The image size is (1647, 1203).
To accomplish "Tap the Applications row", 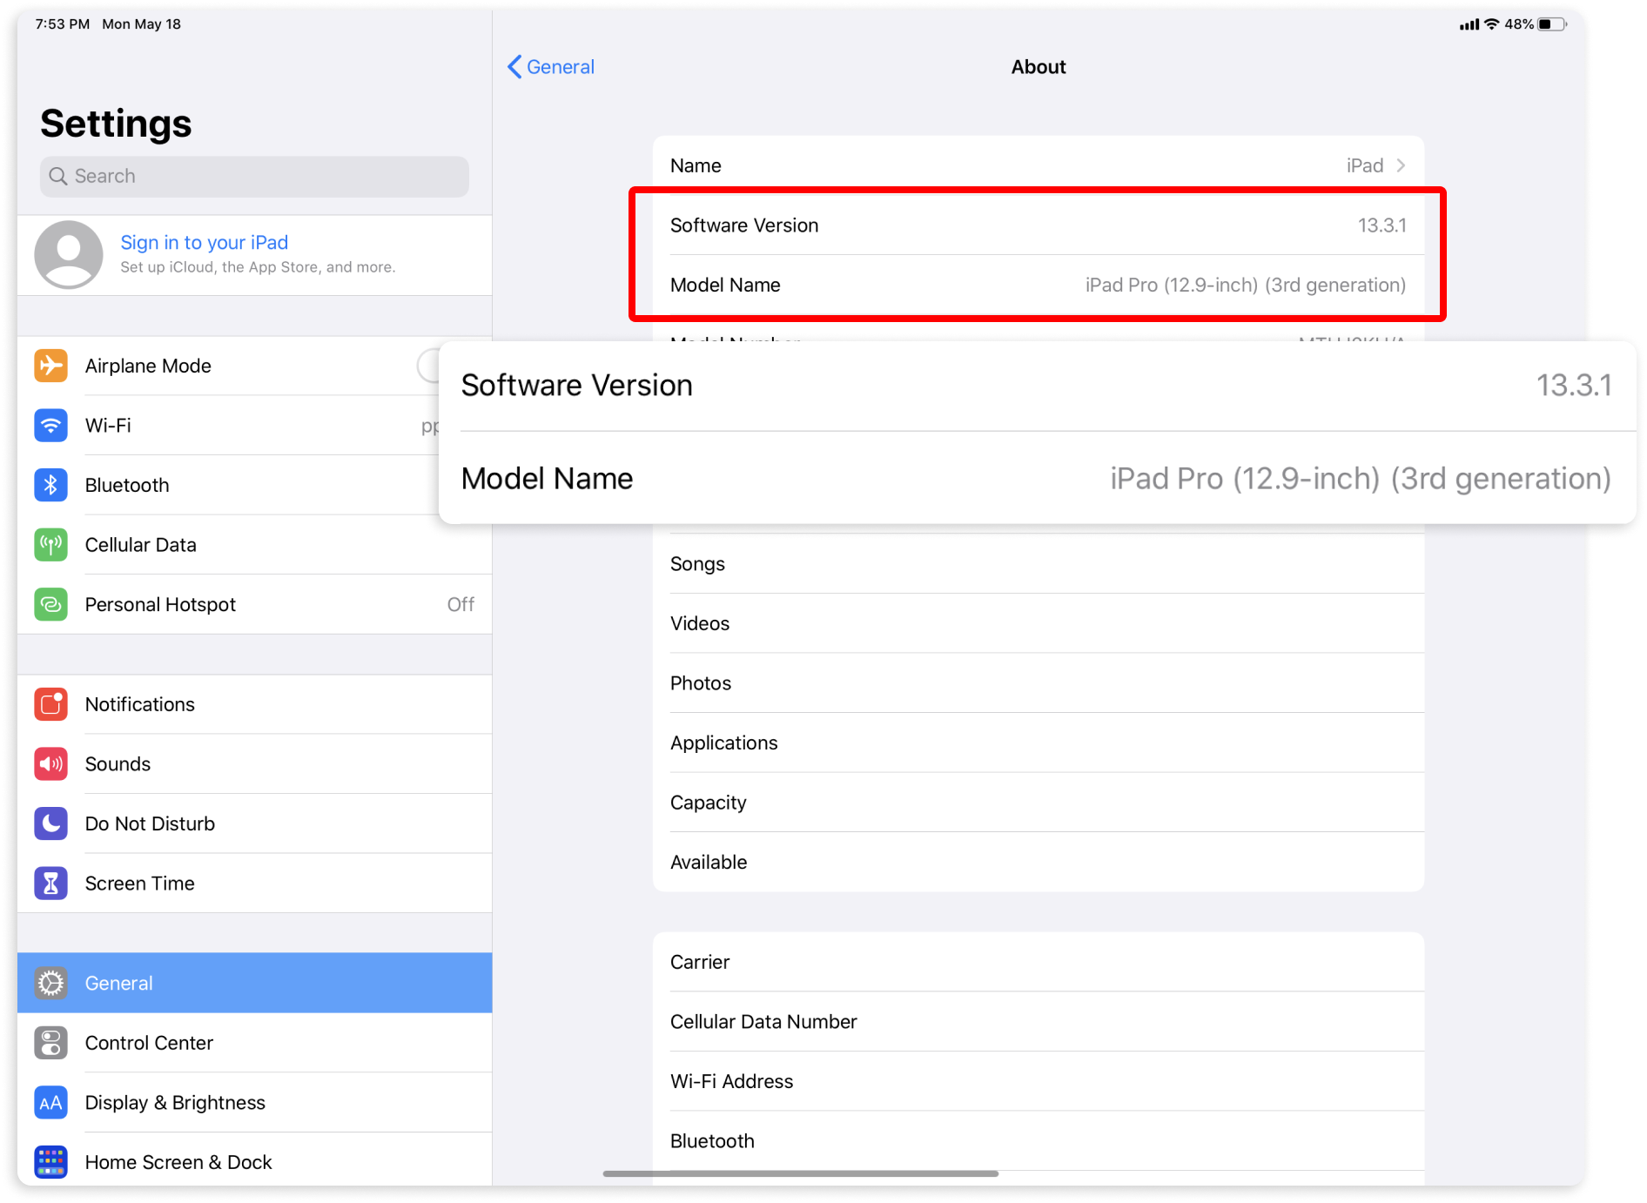I will (x=1039, y=743).
